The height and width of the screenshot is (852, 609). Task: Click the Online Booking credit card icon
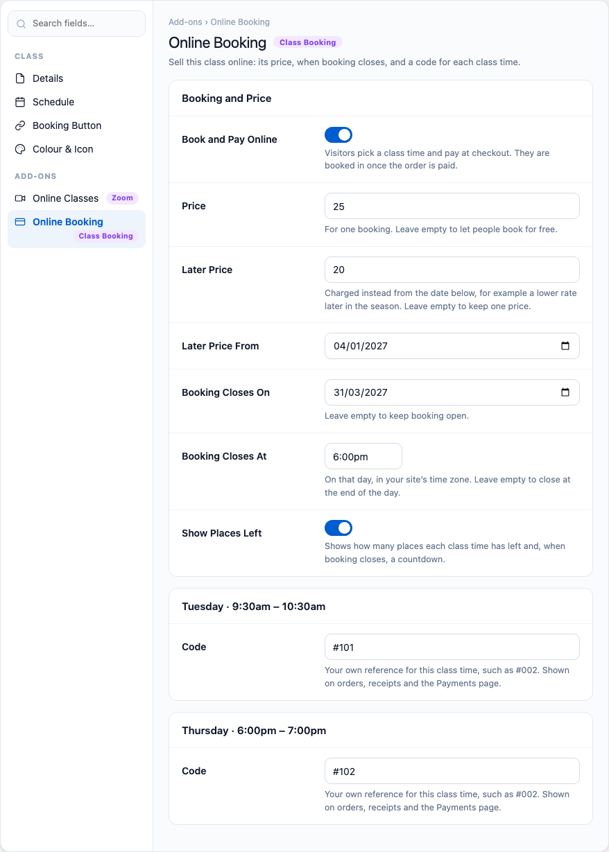tap(20, 222)
